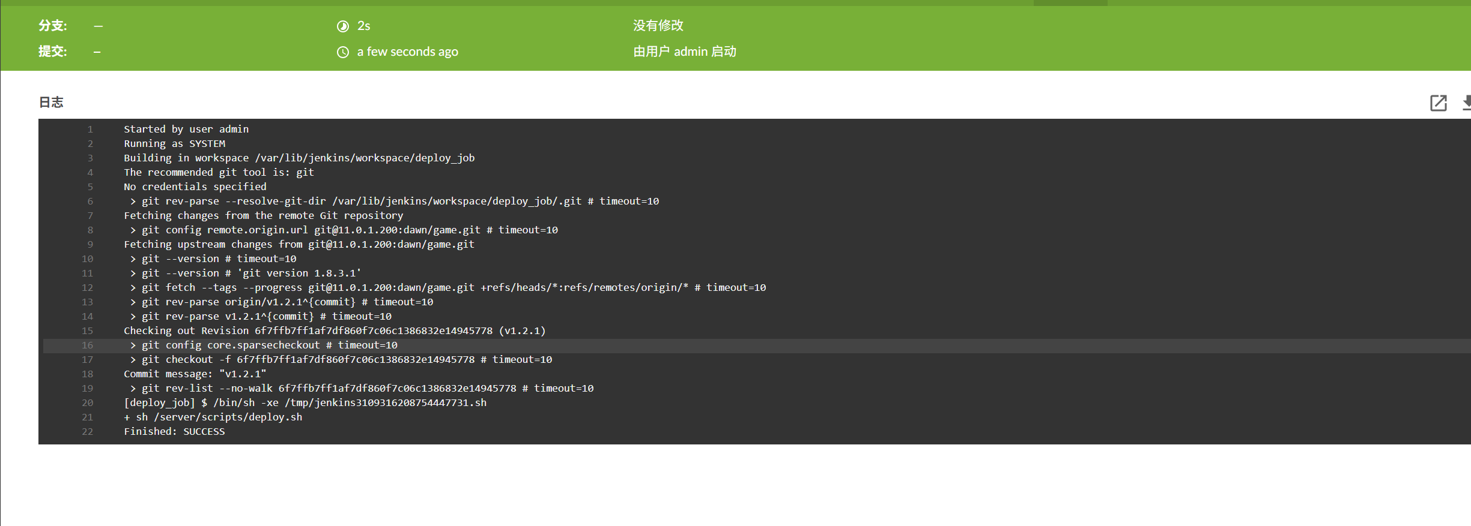Select 'git rev-parse --resolve-git-dir' log line
Viewport: 1471px width, 526px height.
pyautogui.click(x=395, y=201)
